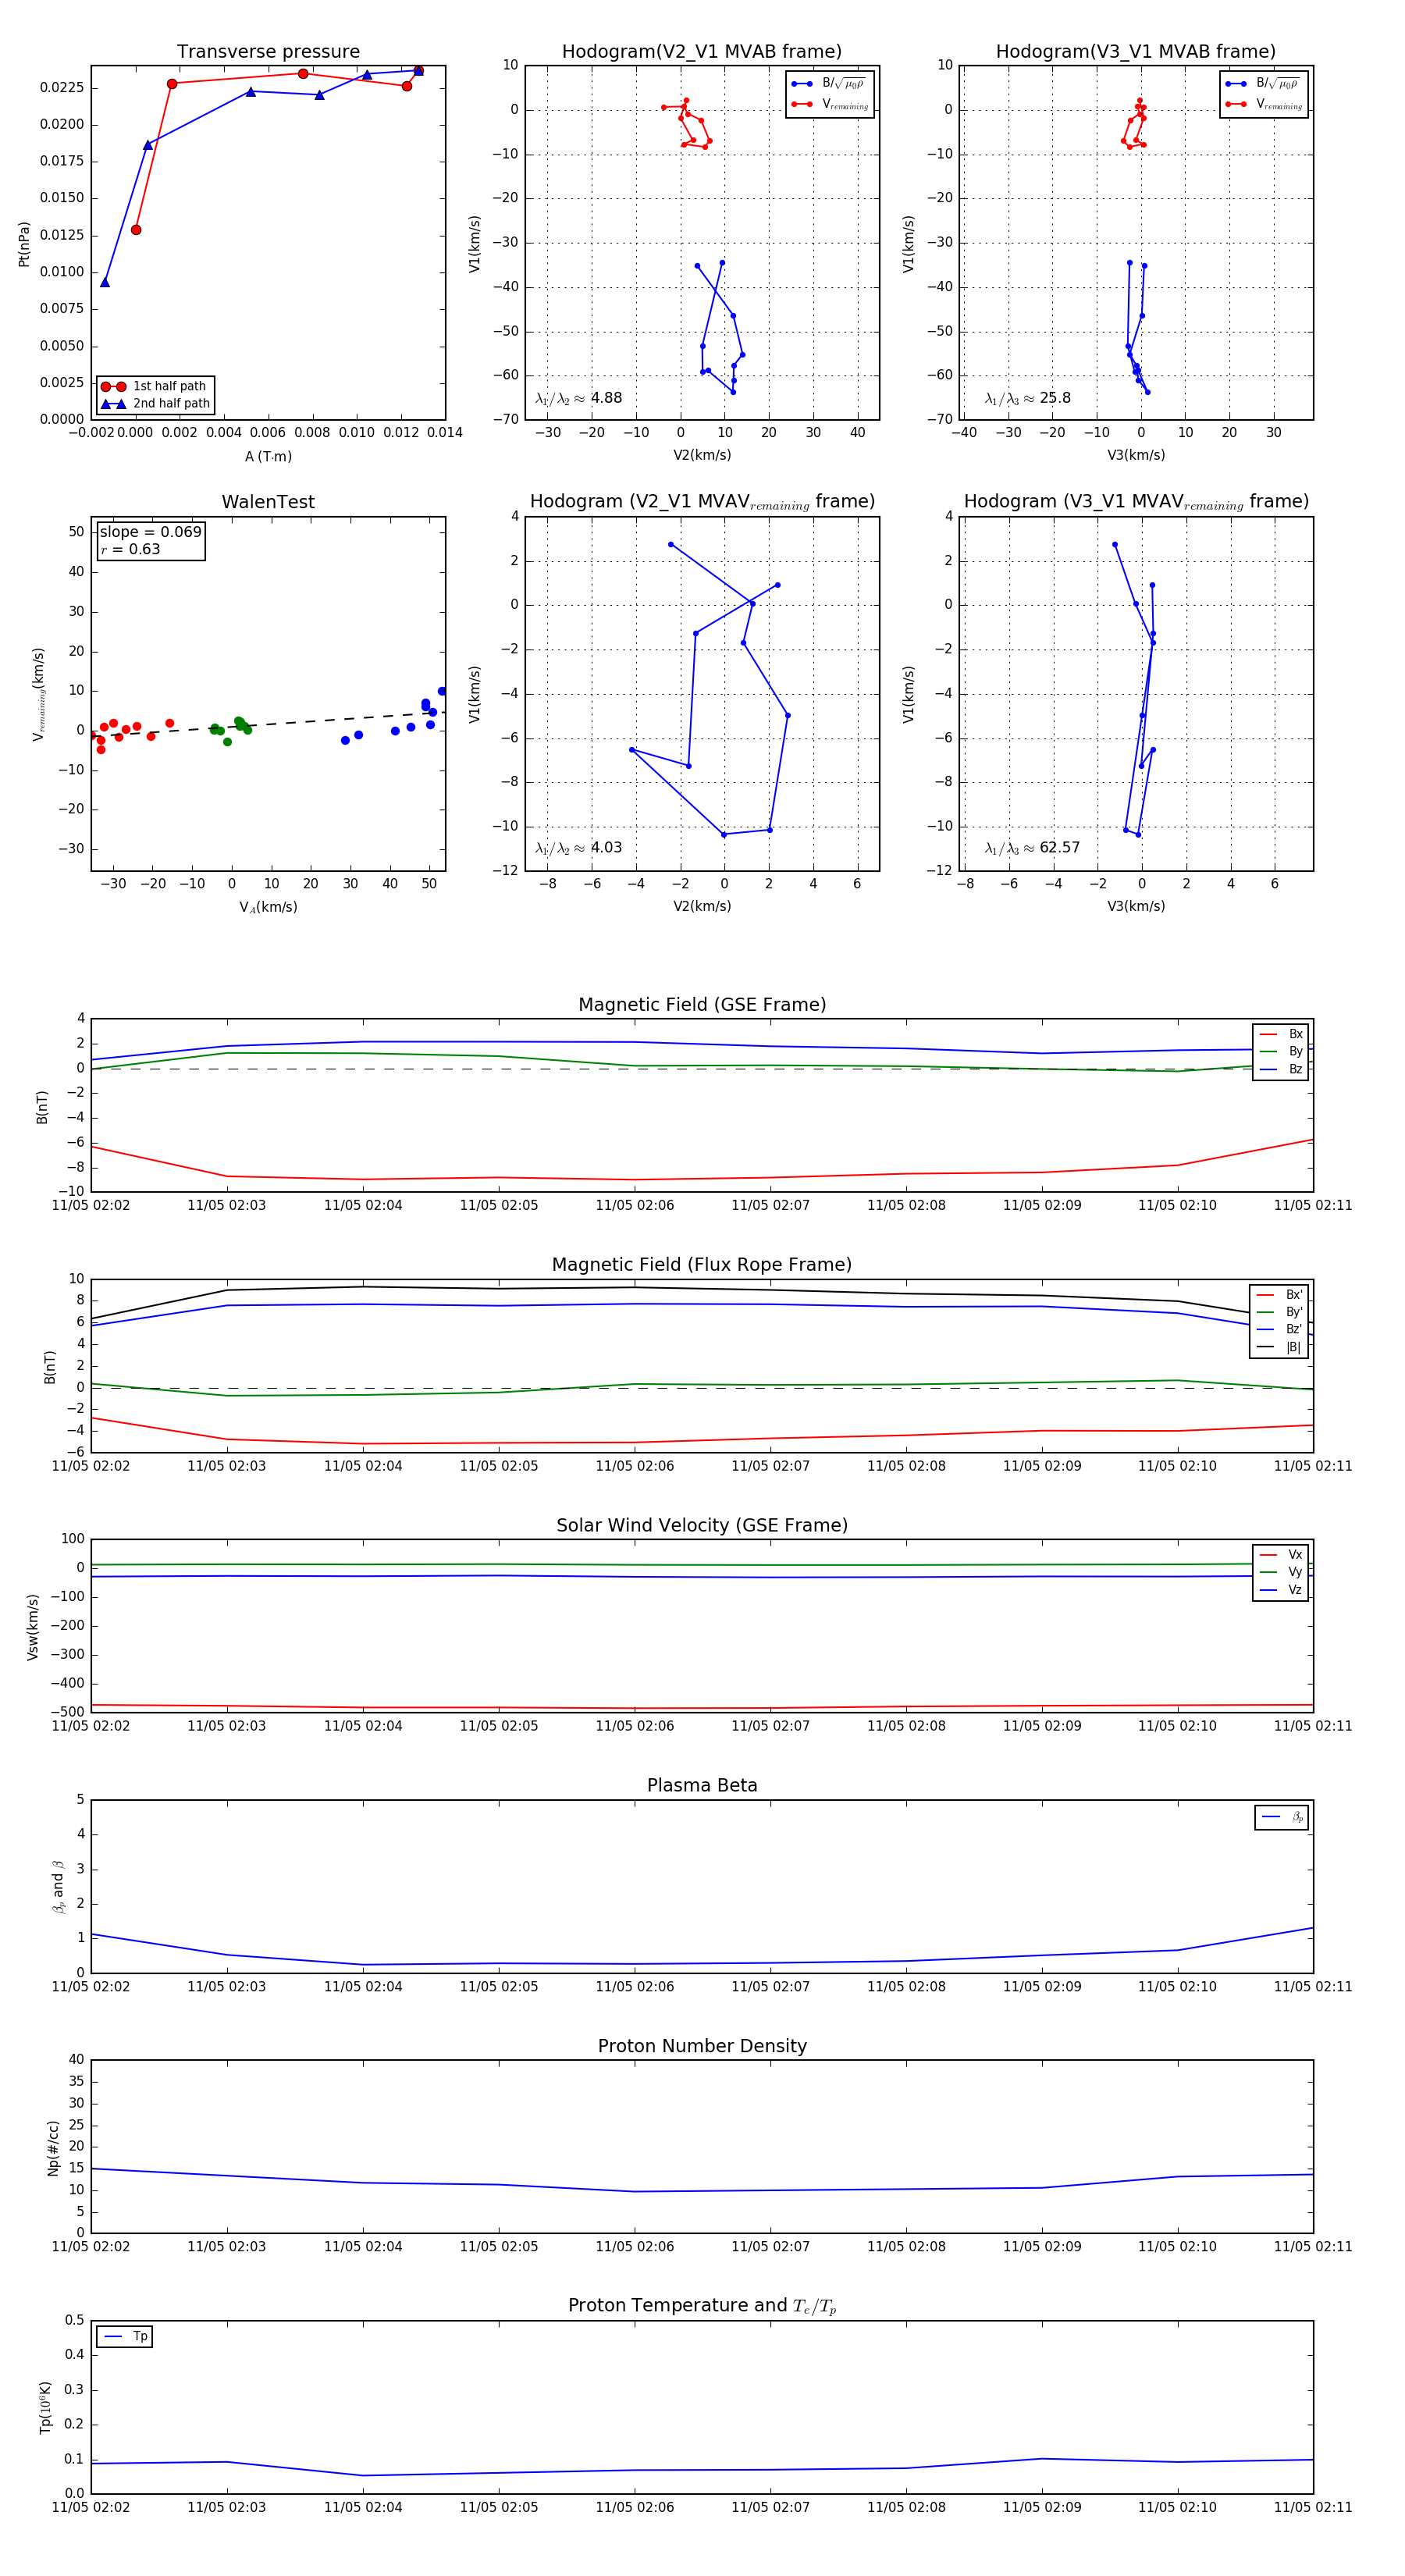The height and width of the screenshot is (2576, 1405).
Task: Click the 'By' legend entry in GSE magnetic field
Action: (1281, 1051)
